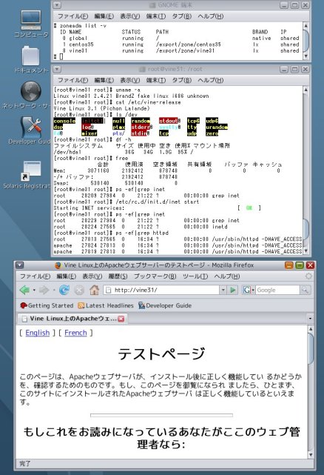This screenshot has height=475, width=324.
Task: Click the search magnifier button
Action: 305,290
